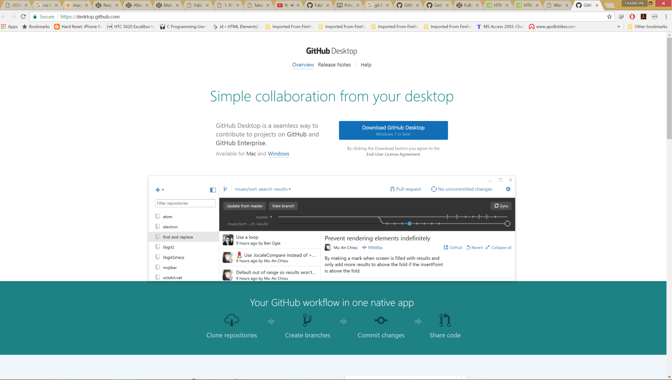Open the 'id » HTML Elements' bookmark
This screenshot has height=380, width=672.
[x=236, y=26]
